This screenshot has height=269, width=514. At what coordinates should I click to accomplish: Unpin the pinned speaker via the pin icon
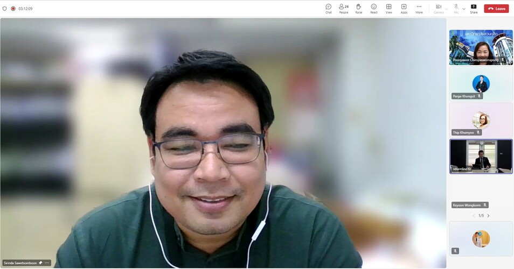coord(40,263)
